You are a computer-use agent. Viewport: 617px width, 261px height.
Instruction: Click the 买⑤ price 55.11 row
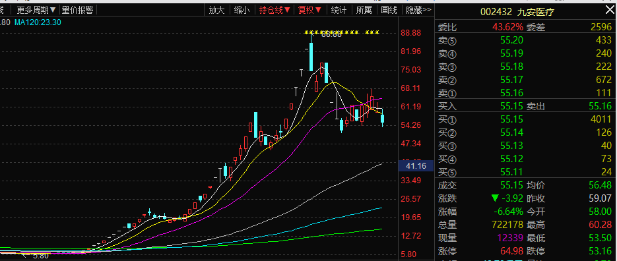coord(525,172)
